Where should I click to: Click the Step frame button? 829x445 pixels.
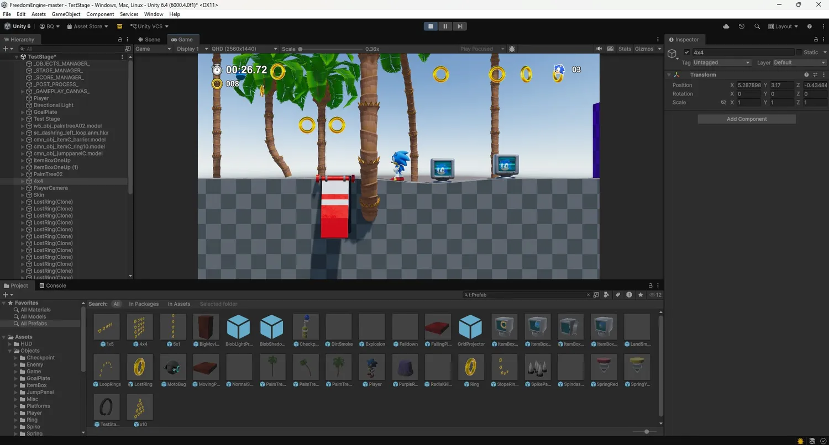tap(460, 27)
